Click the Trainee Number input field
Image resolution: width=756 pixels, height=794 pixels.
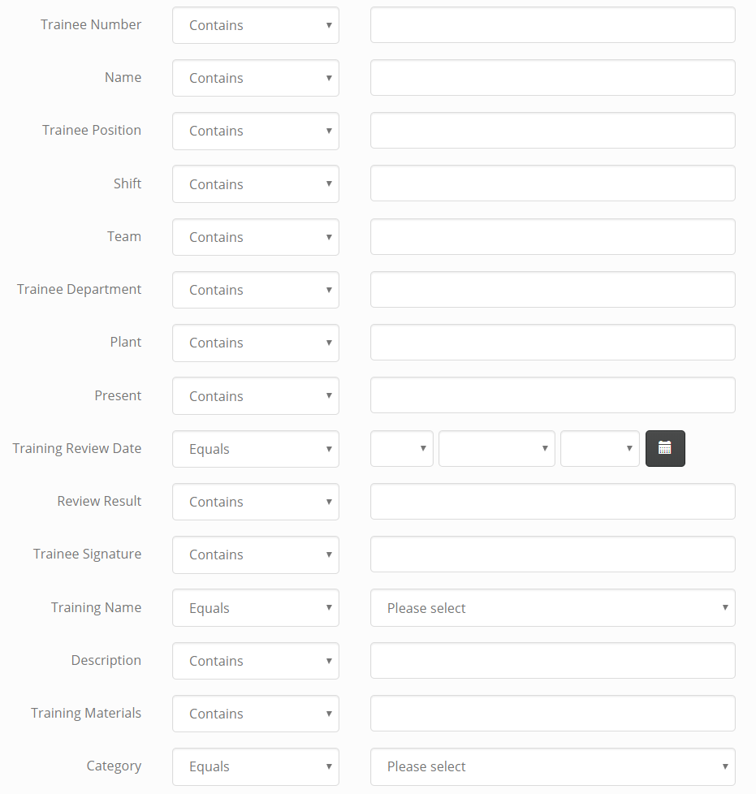pyautogui.click(x=552, y=25)
